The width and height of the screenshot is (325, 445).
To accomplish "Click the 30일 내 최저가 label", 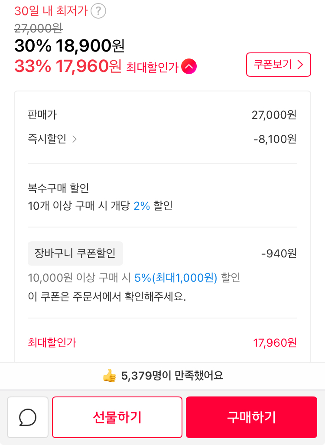I will click(51, 11).
